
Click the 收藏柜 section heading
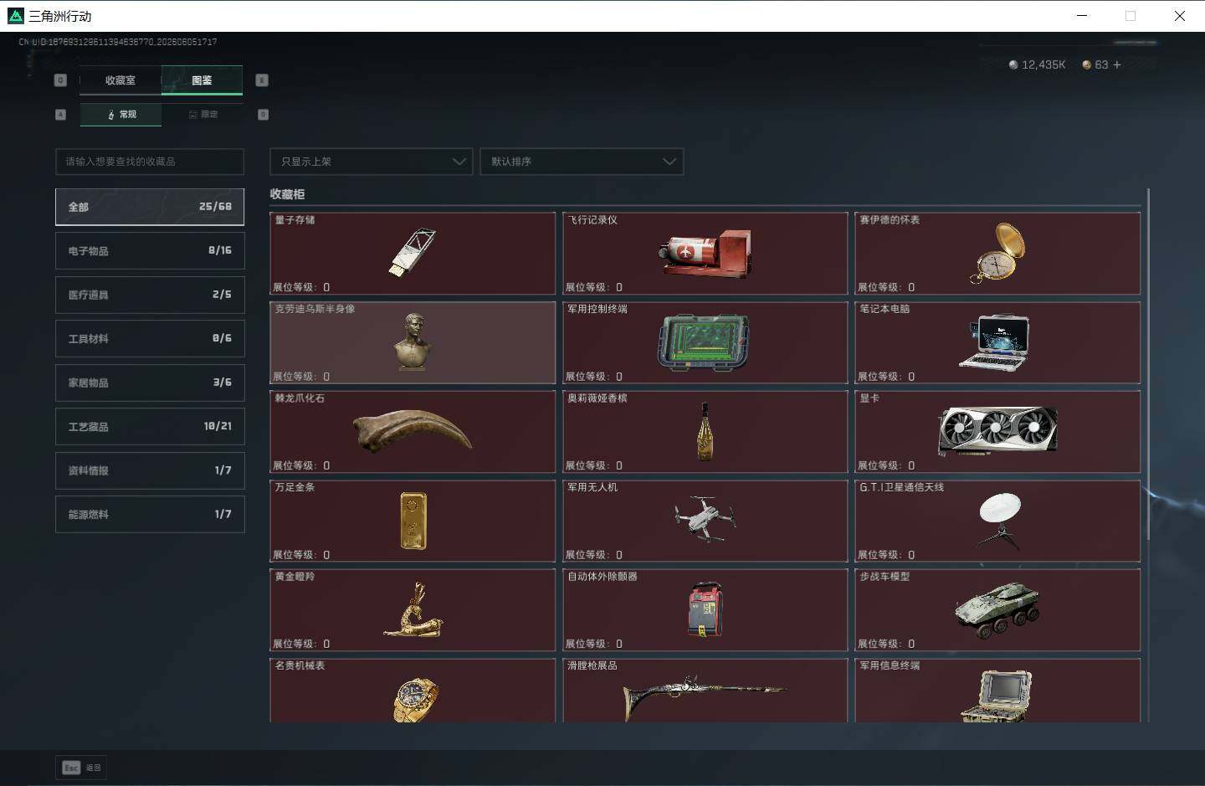[x=287, y=194]
